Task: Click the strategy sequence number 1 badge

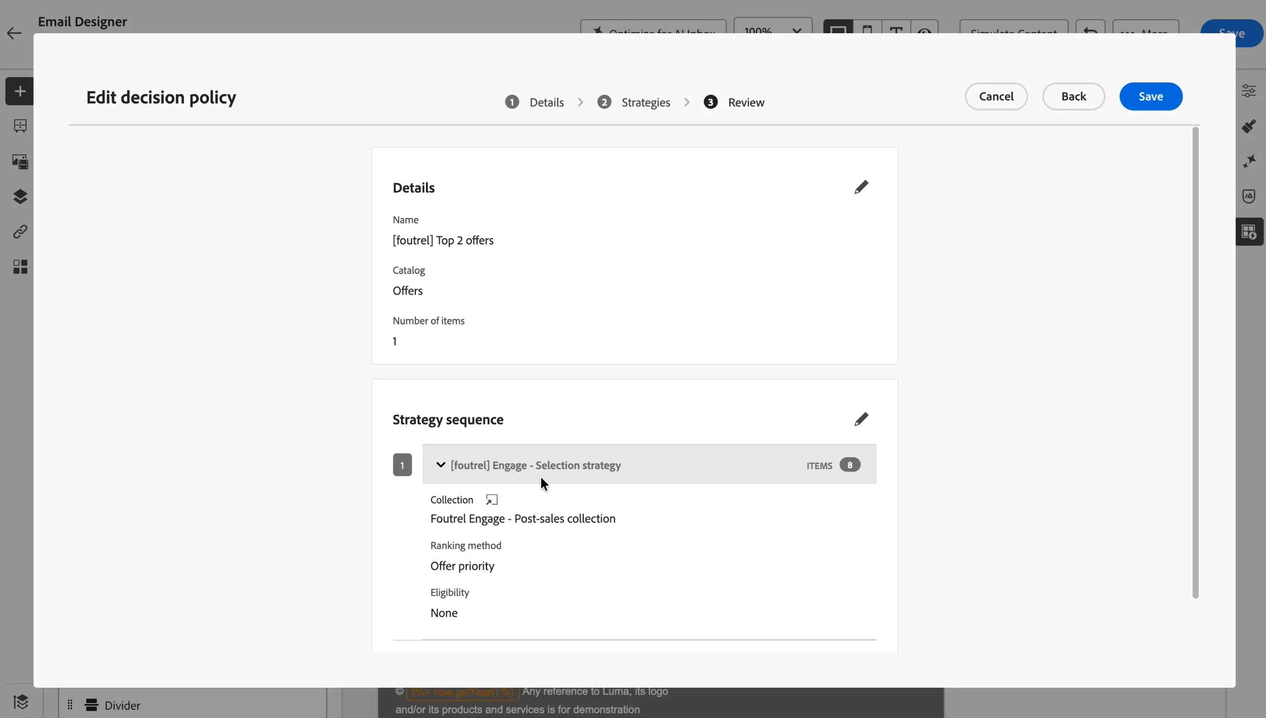Action: pyautogui.click(x=402, y=465)
